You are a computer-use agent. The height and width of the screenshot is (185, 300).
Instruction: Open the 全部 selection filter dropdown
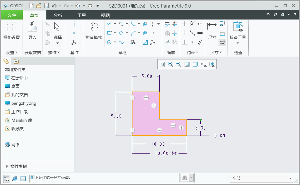(290, 178)
